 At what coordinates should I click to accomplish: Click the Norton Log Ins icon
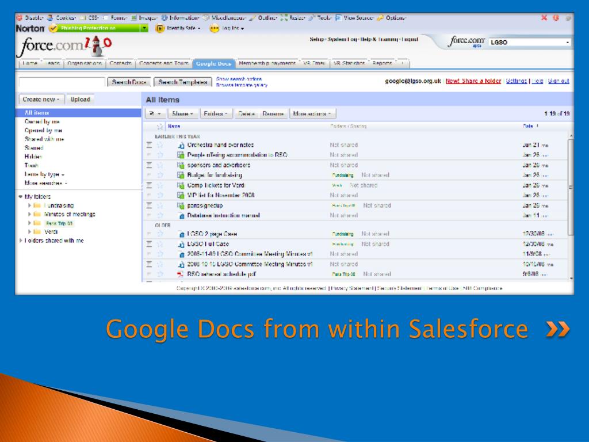215,28
